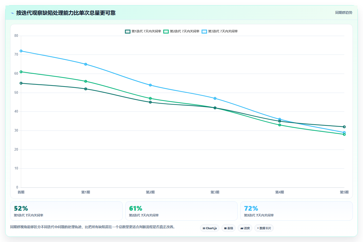Click 第3迭代 data point at 第2期 (54)
This screenshot has height=242, width=363.
[x=150, y=85]
